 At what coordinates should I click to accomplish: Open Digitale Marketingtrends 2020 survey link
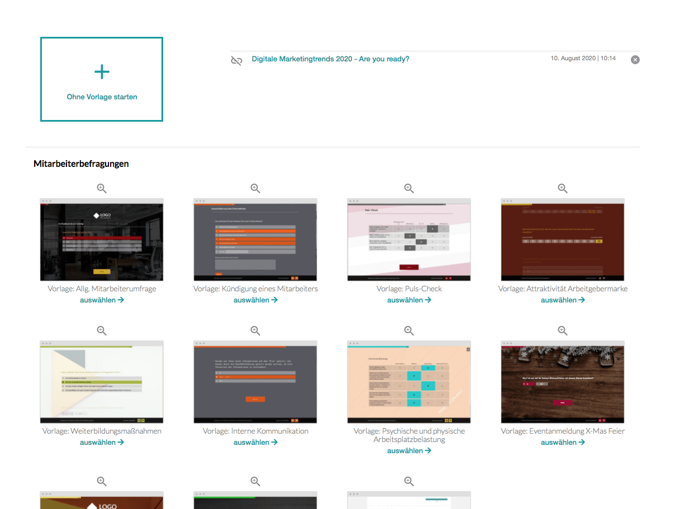tap(330, 59)
